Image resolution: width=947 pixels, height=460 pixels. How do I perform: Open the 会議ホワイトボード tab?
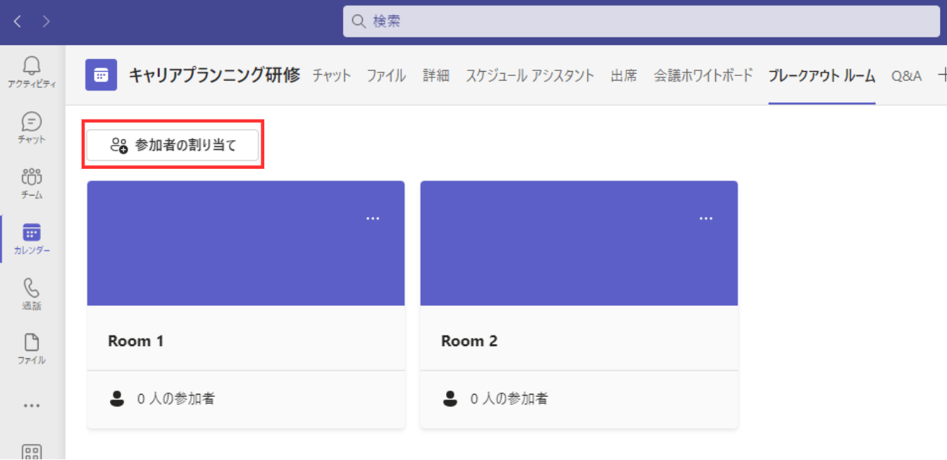pos(703,76)
